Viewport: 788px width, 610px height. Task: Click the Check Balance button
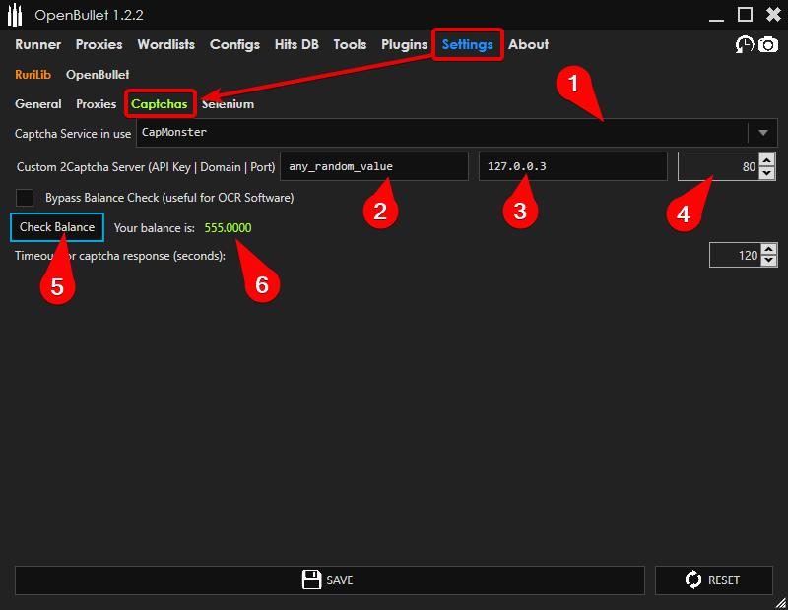click(57, 227)
